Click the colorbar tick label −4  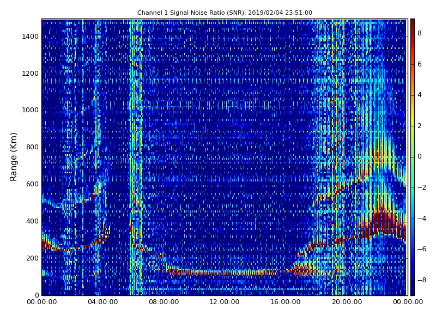coord(421,219)
